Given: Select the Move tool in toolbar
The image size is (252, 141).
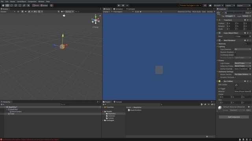Looking at the screenshot, I should (x=7, y=5).
